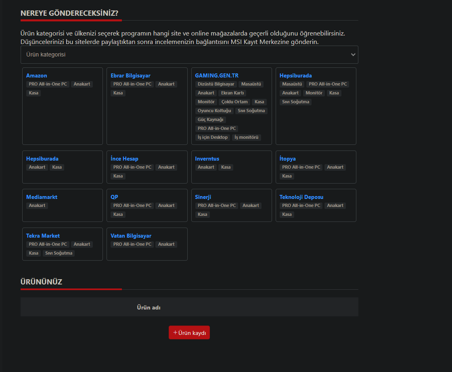Viewport: 452px width, 372px height.
Task: Click Kasa tag in Inverntus card
Action: (226, 167)
